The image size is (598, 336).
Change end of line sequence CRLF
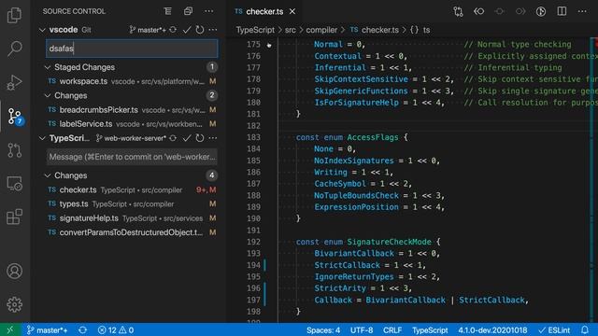tap(392, 329)
